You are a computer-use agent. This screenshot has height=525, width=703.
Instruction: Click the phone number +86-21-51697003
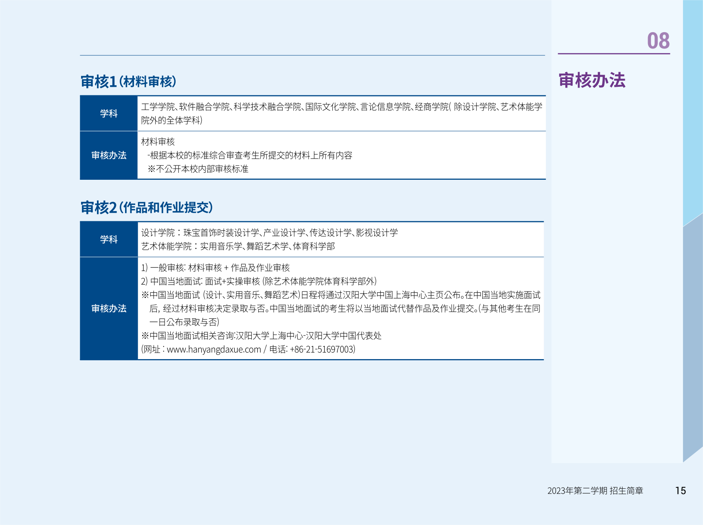322,349
